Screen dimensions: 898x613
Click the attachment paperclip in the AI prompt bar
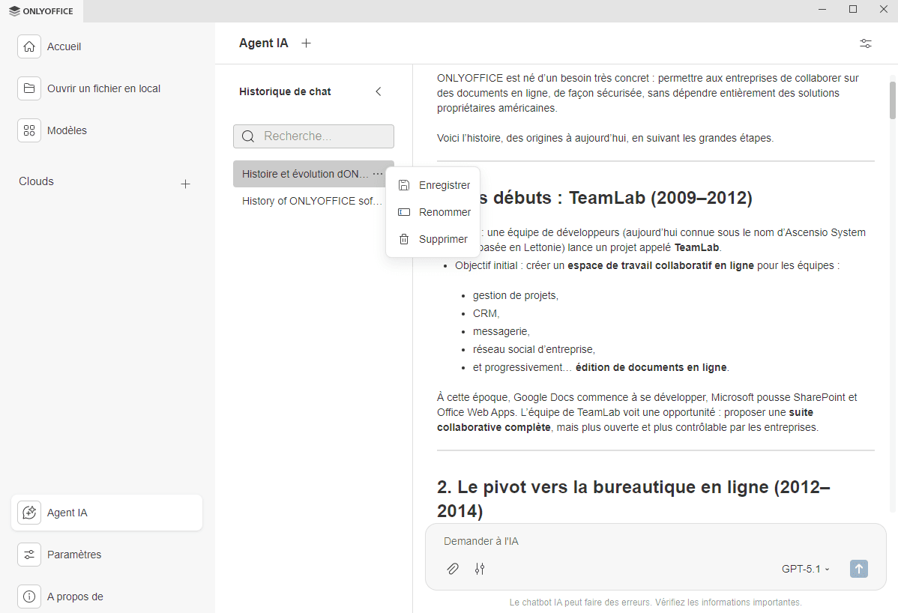click(452, 569)
